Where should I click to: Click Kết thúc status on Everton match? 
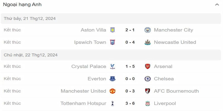12,79
